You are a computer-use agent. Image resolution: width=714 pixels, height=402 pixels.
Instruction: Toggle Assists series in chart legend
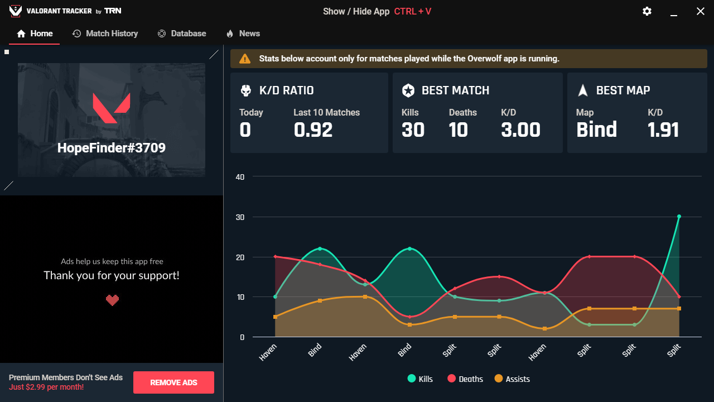[512, 379]
